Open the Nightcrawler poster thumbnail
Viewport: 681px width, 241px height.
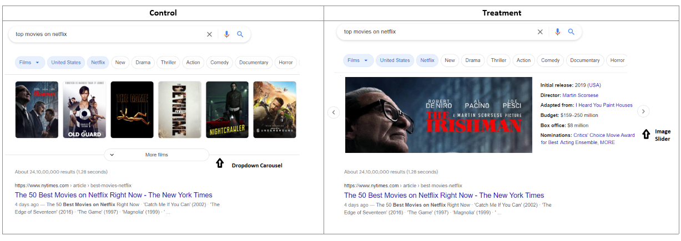(x=228, y=110)
